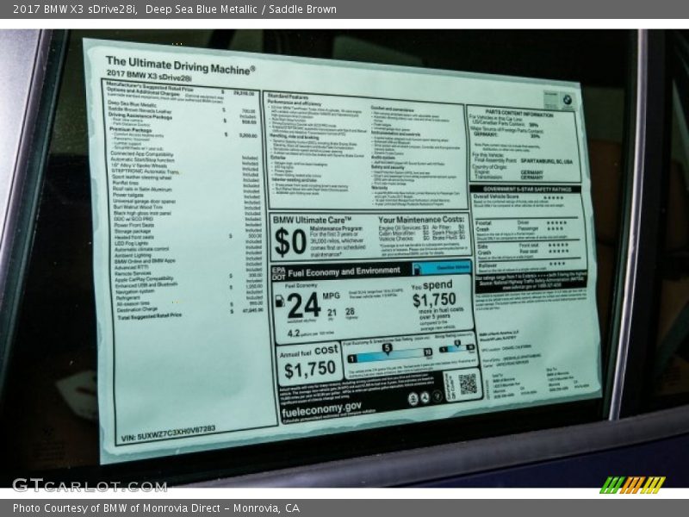
Task: Click 'SPARTANBURG, SC, USA' assembly point
Action: click(x=546, y=161)
